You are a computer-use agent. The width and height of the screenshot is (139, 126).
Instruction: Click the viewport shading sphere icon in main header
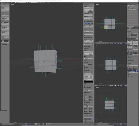pyautogui.click(x=21, y=124)
